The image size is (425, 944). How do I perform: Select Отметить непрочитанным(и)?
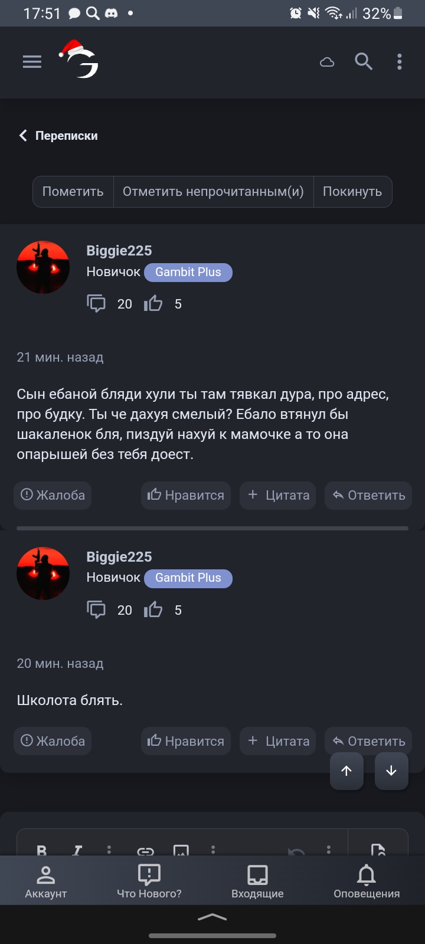pos(213,192)
